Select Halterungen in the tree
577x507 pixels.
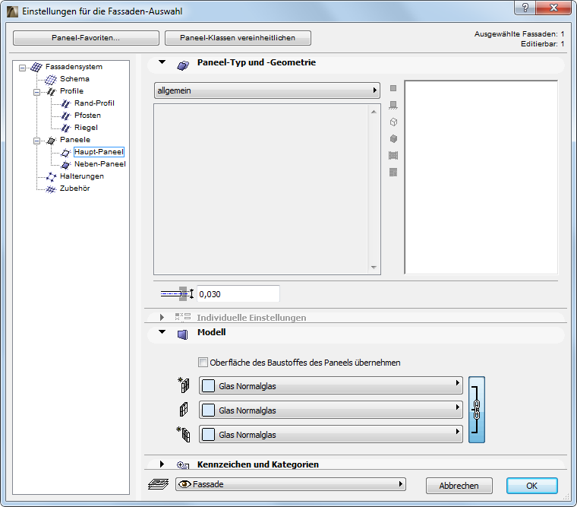point(82,176)
